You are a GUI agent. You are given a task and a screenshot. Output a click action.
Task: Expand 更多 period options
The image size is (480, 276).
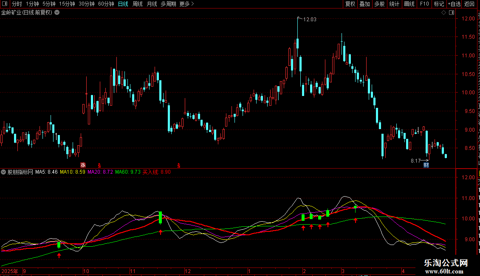tap(186, 4)
